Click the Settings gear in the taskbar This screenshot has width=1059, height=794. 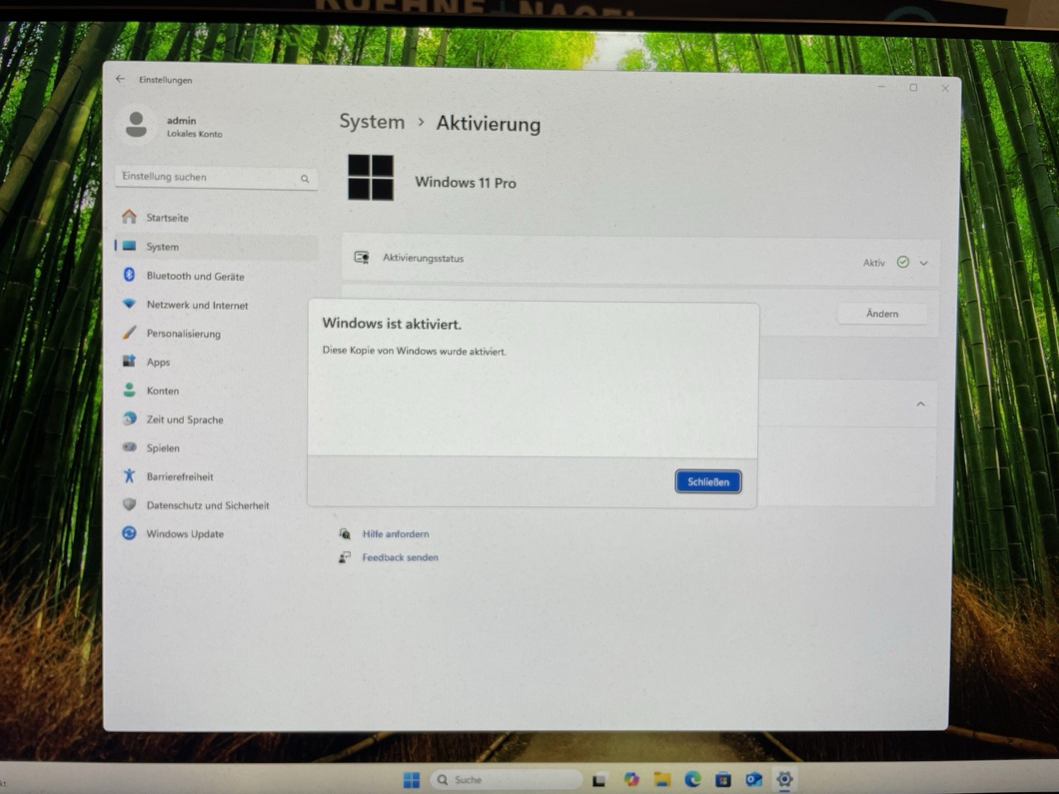pos(785,779)
